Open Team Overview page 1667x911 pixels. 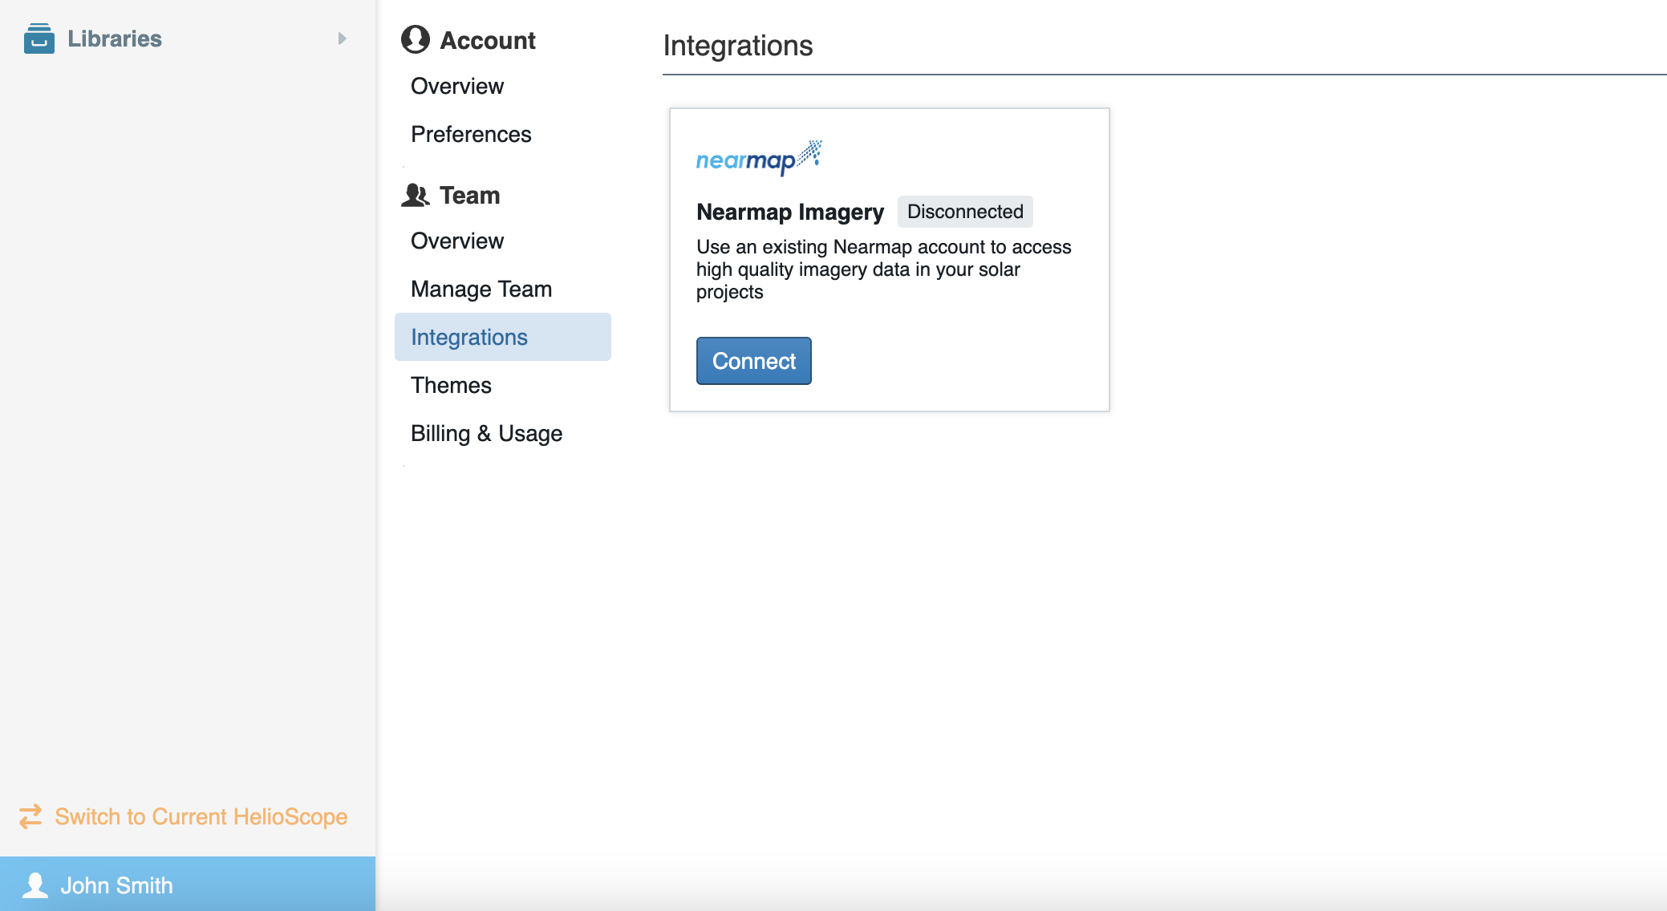tap(457, 241)
